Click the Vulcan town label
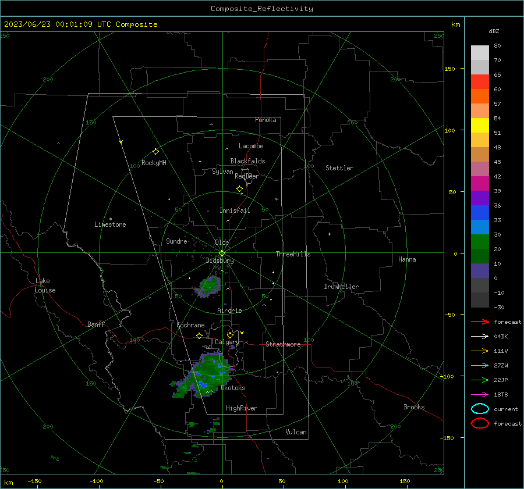Image resolution: width=524 pixels, height=489 pixels. [x=296, y=432]
